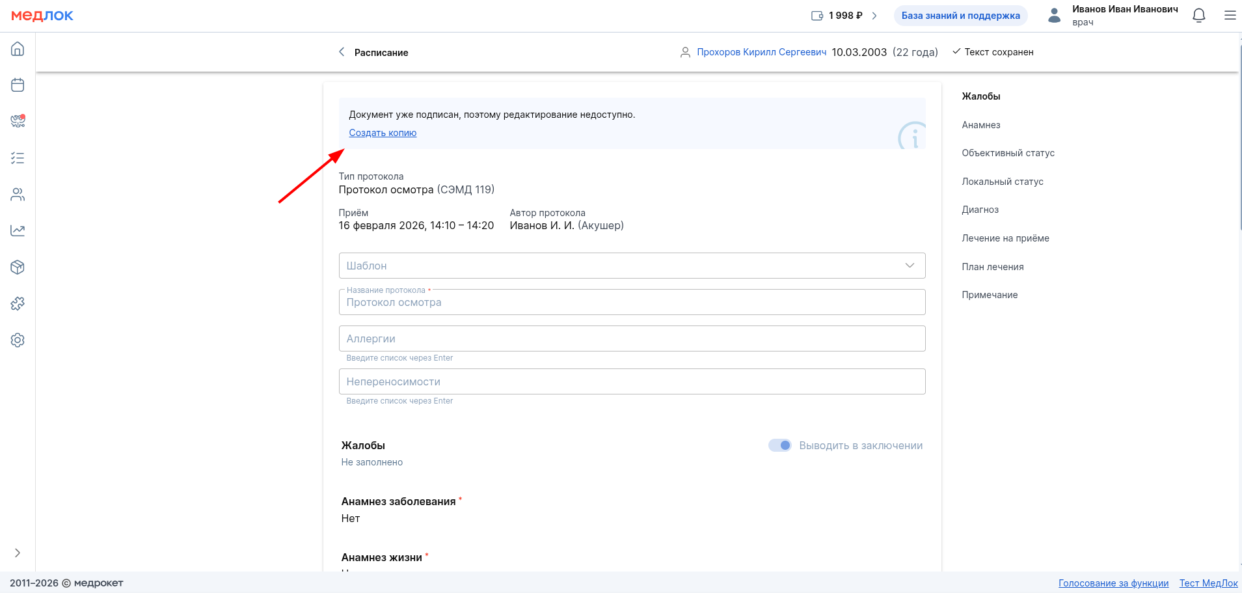
Task: Click the 'Создать копию' link
Action: (383, 133)
